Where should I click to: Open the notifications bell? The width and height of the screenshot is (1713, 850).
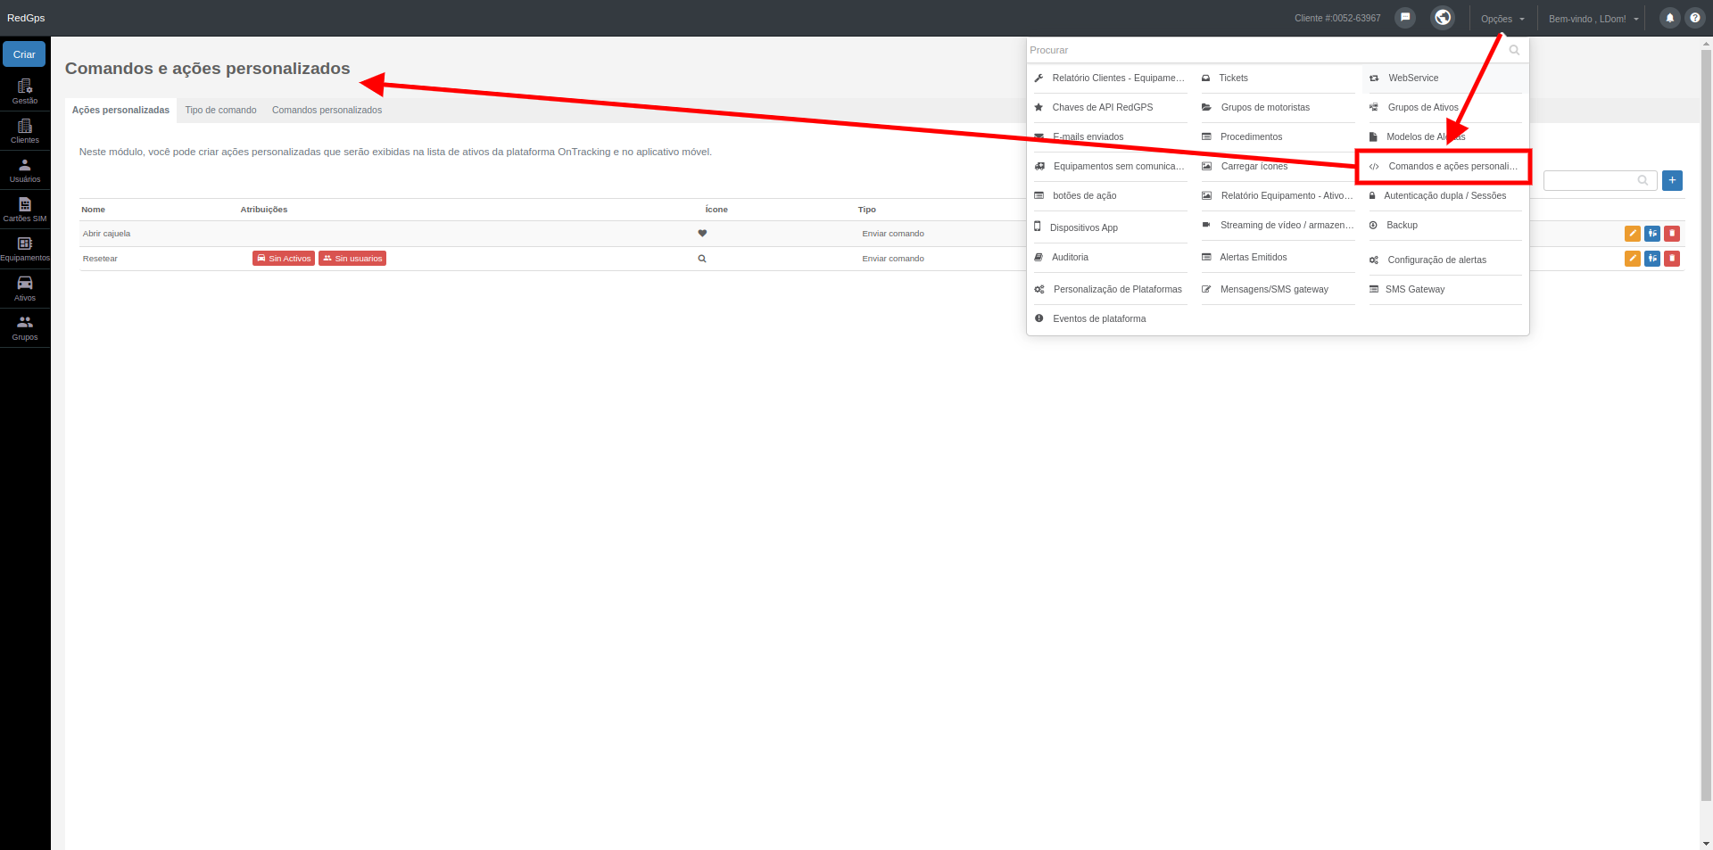tap(1669, 18)
